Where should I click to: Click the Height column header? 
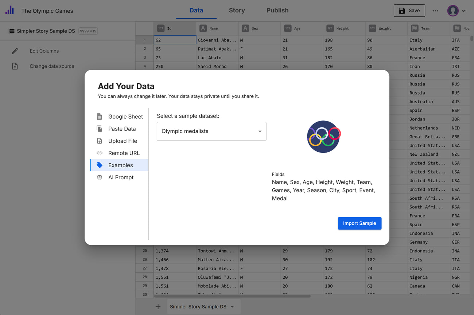tap(344, 28)
